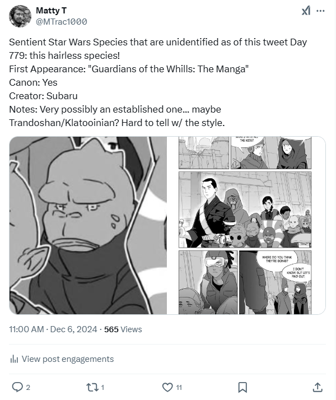Open the three-dot more options menu
The width and height of the screenshot is (336, 400).
tap(320, 11)
